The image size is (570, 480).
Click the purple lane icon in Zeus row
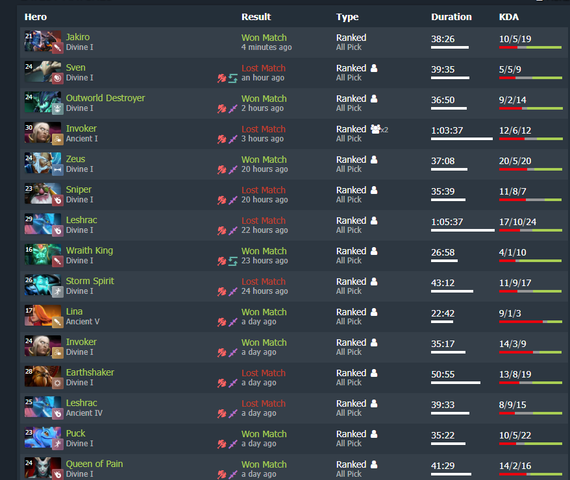point(232,169)
